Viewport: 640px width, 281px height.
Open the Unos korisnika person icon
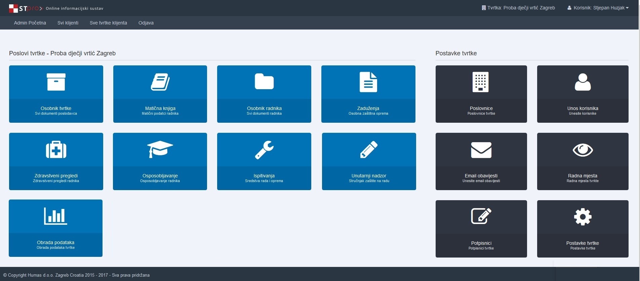point(583,82)
